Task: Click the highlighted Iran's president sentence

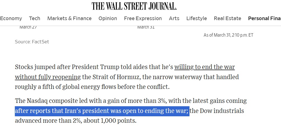Action: point(102,111)
